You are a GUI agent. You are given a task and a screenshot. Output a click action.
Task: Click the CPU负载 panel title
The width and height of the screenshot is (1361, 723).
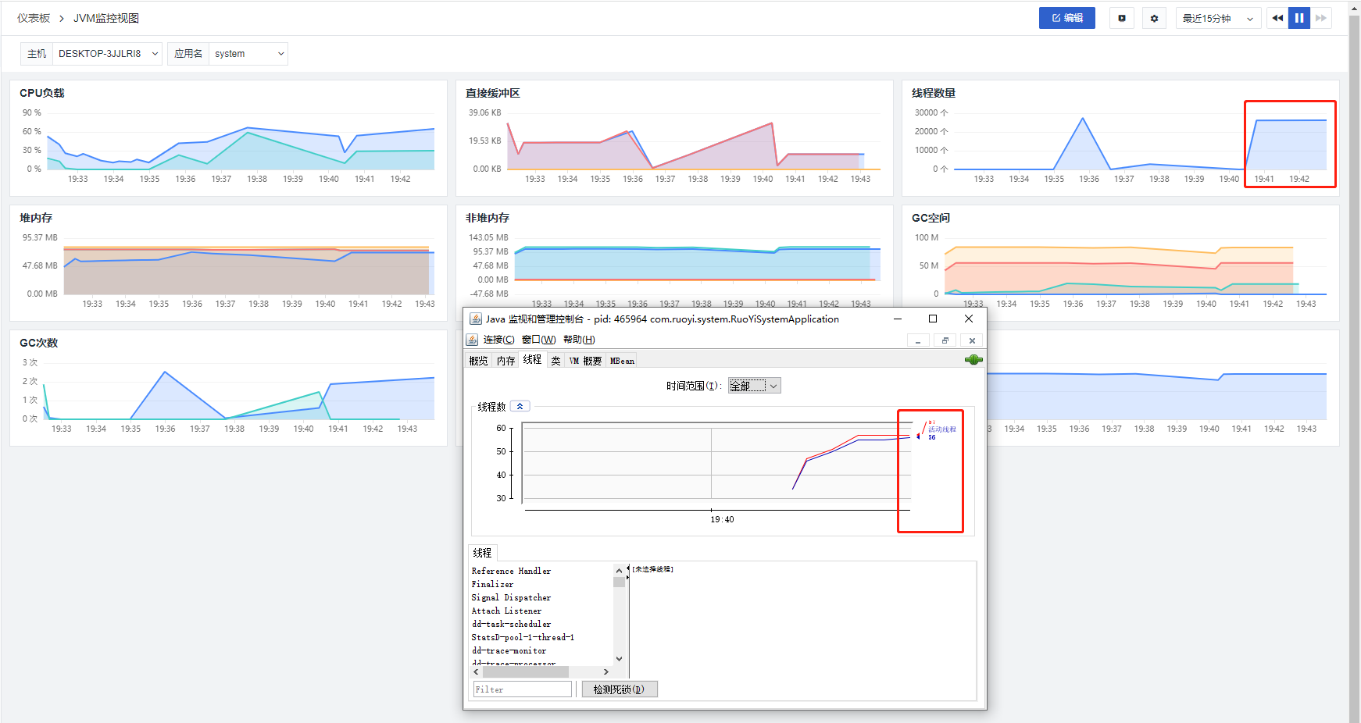[x=42, y=93]
